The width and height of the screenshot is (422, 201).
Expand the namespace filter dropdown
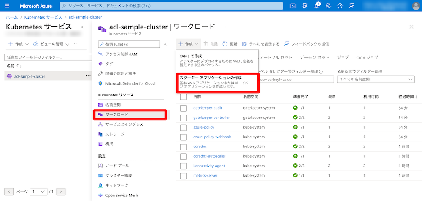pos(376,80)
